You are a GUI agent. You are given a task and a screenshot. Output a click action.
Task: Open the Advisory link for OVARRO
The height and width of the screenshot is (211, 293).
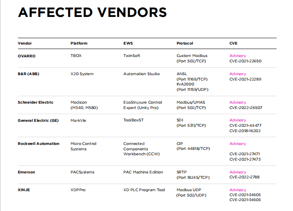point(238,56)
